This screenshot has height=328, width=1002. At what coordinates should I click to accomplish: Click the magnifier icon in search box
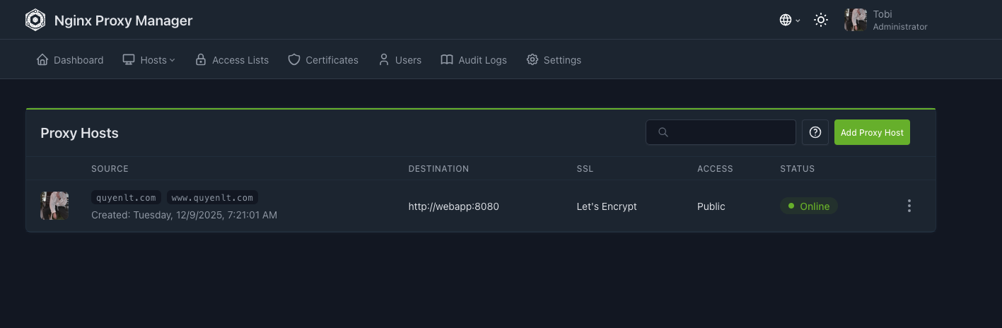click(663, 132)
